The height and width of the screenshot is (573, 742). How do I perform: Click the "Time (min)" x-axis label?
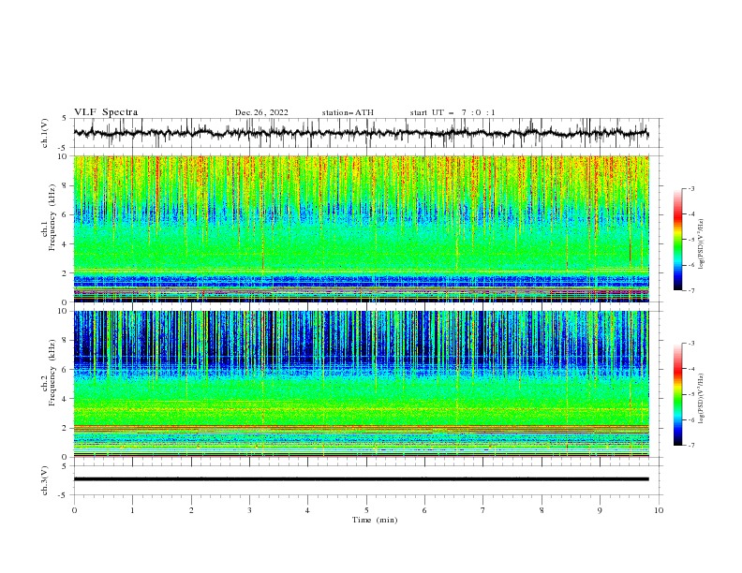pos(375,520)
